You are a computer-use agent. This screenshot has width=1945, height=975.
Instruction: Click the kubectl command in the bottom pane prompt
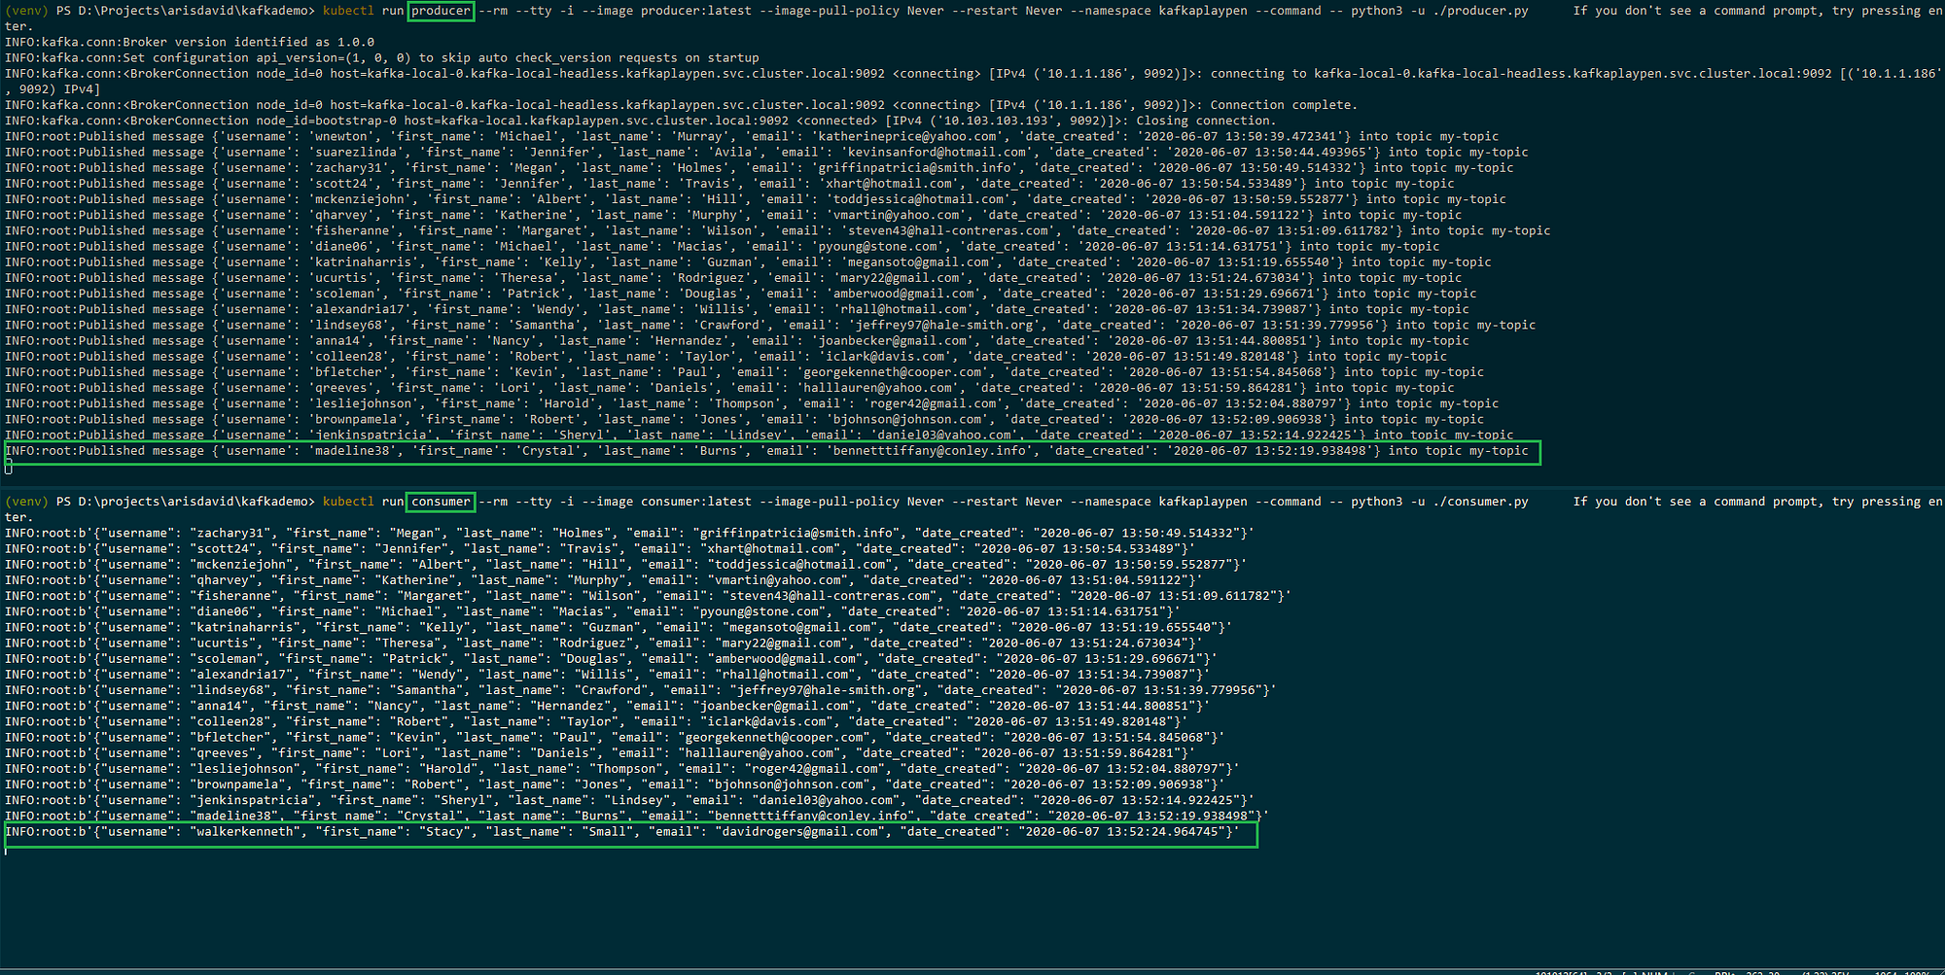tap(348, 502)
